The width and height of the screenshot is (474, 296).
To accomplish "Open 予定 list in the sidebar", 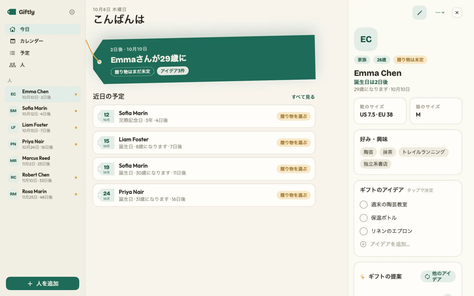I will click(43, 53).
